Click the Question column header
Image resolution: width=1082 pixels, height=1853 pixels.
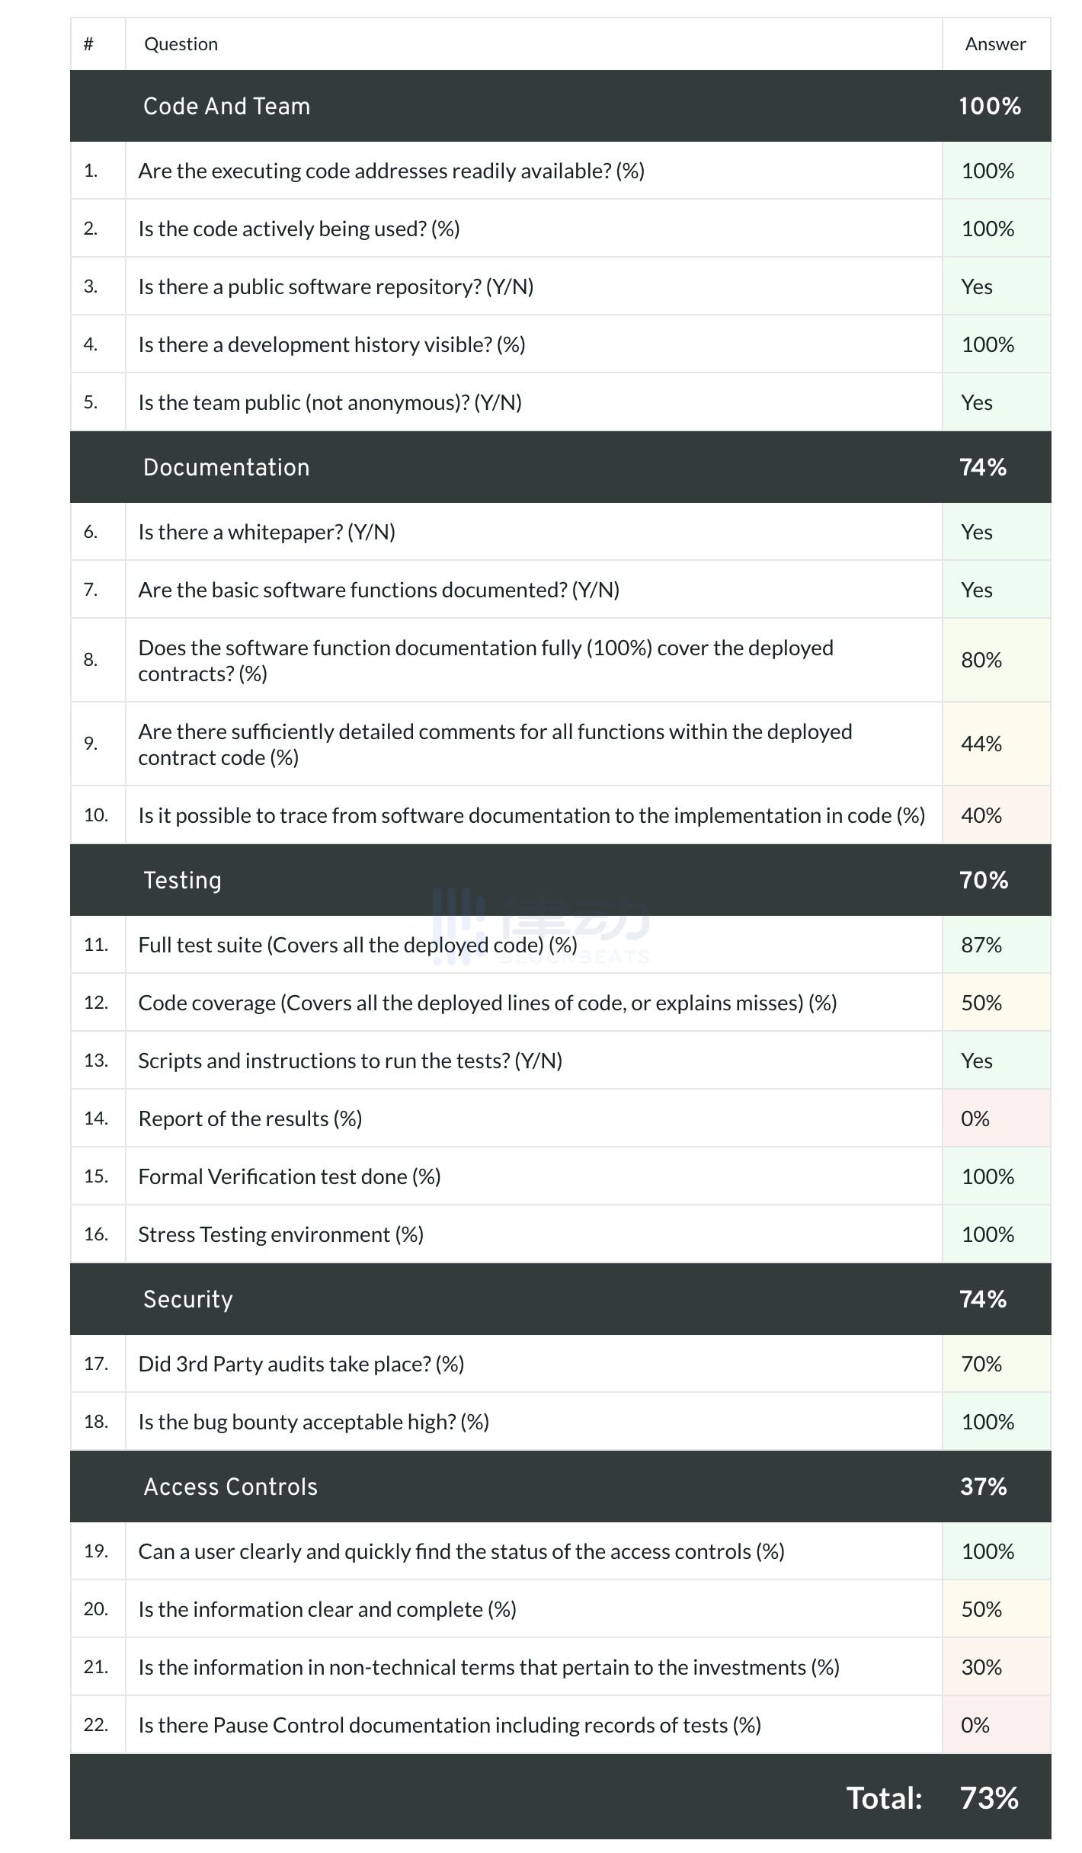click(x=181, y=44)
